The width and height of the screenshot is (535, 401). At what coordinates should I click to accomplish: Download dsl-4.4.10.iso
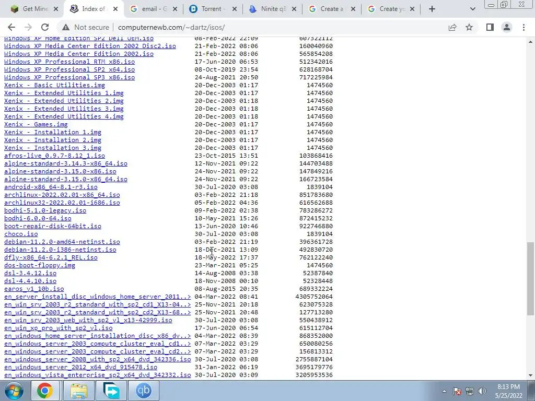coord(30,281)
